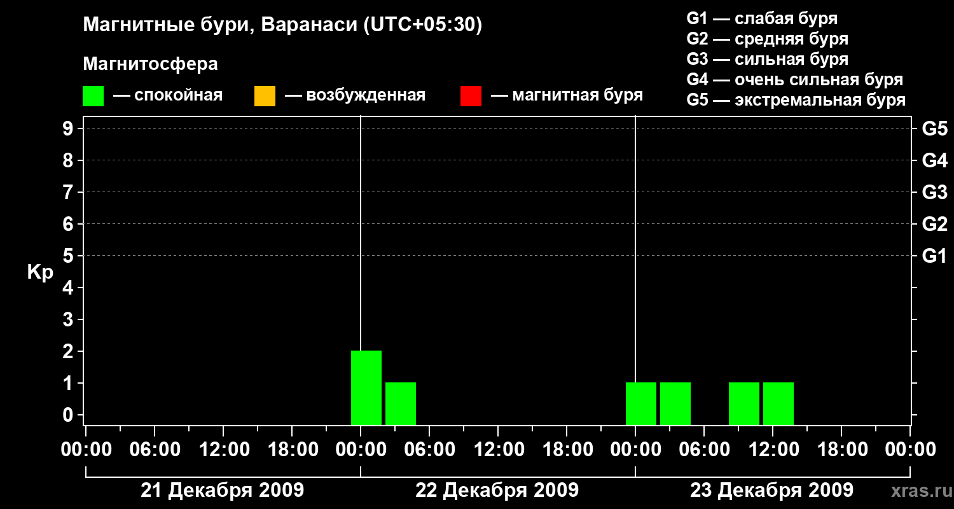Viewport: 954px width, 509px height.
Task: Click the red 'магнитная буря' legend swatch
Action: coord(471,95)
